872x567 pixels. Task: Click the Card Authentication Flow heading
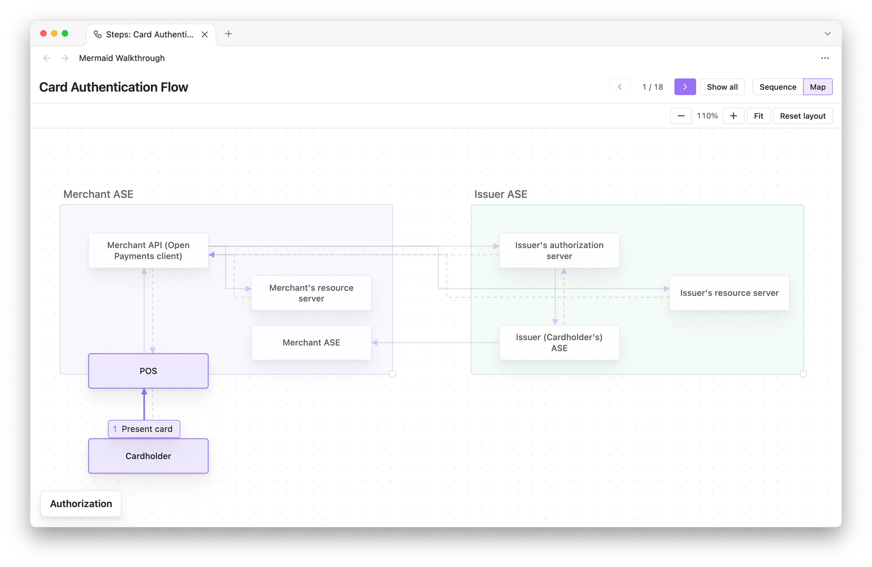tap(114, 87)
